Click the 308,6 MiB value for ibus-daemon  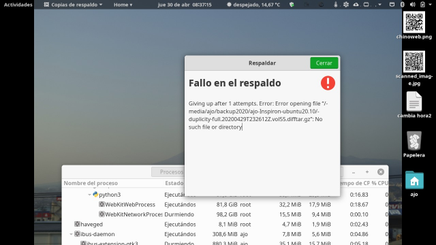click(x=225, y=234)
